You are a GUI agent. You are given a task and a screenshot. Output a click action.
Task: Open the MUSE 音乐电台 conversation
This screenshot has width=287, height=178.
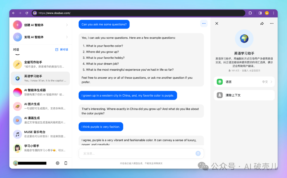tap(40, 134)
